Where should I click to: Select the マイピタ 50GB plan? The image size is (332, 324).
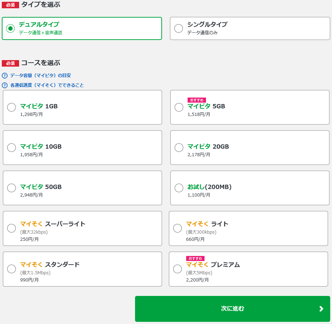pos(11,188)
